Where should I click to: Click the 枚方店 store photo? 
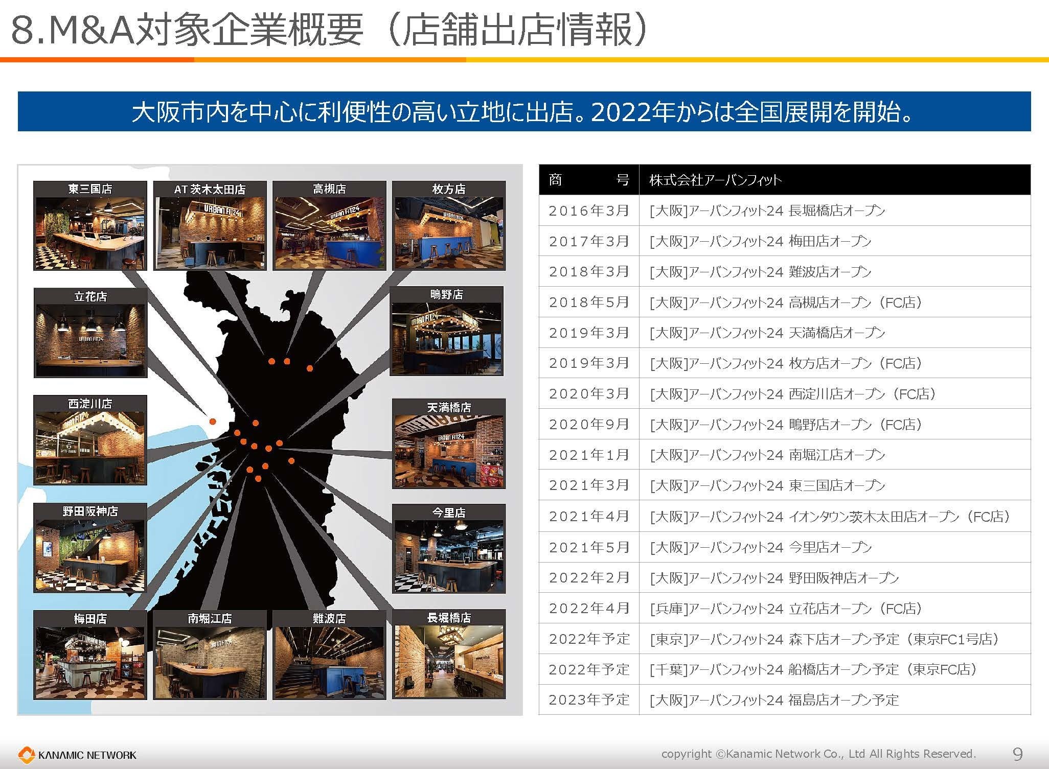pyautogui.click(x=449, y=232)
